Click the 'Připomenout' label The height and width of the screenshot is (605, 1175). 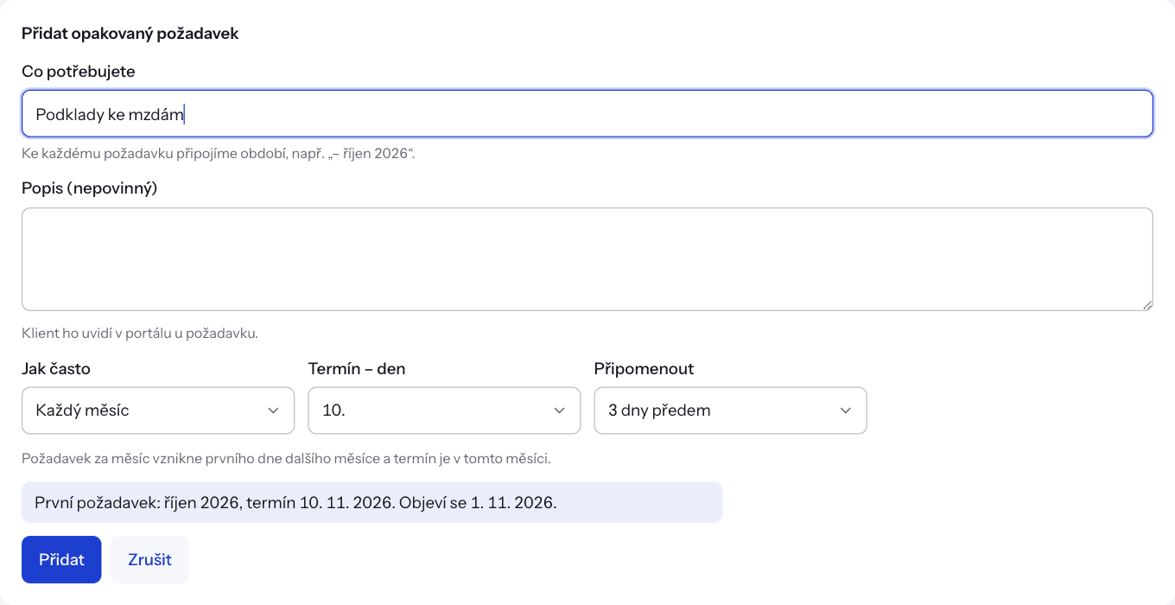(x=645, y=369)
